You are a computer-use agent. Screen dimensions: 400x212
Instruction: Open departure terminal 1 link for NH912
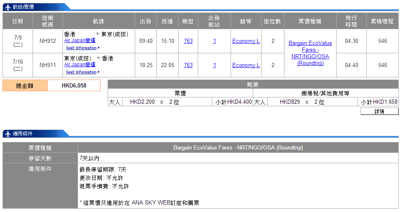point(214,41)
